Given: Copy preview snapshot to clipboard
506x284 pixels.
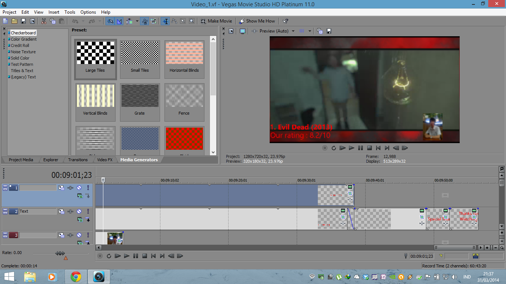Looking at the screenshot, I should (x=320, y=31).
